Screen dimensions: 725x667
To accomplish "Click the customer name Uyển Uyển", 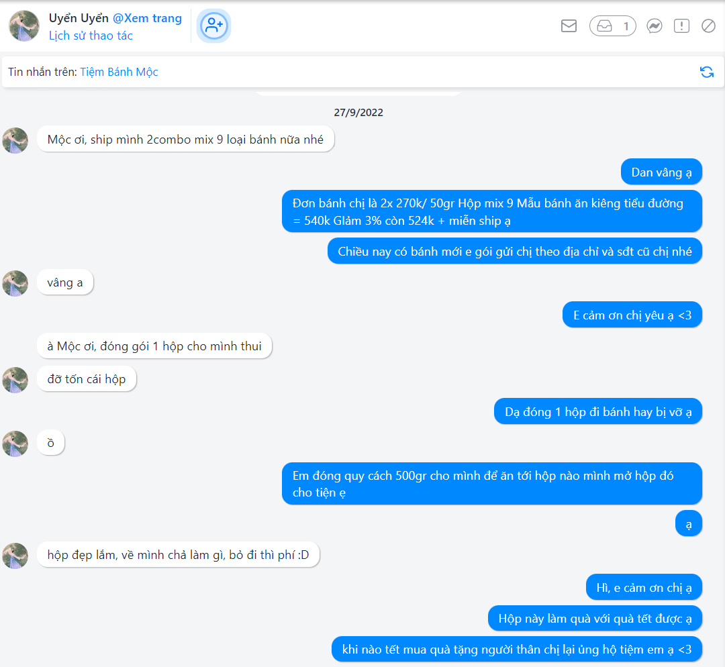I will 79,18.
